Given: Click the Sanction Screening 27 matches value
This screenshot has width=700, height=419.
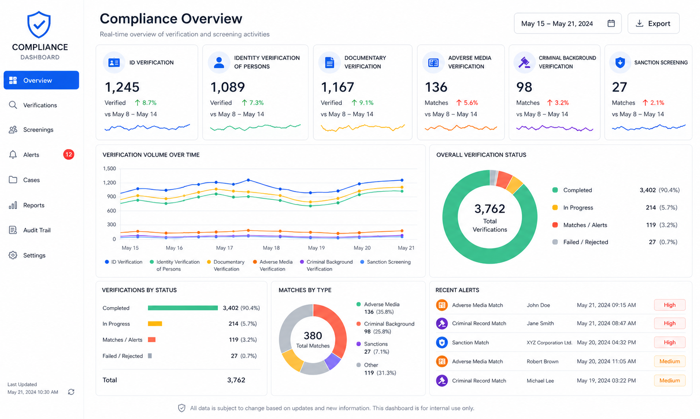Looking at the screenshot, I should (619, 87).
